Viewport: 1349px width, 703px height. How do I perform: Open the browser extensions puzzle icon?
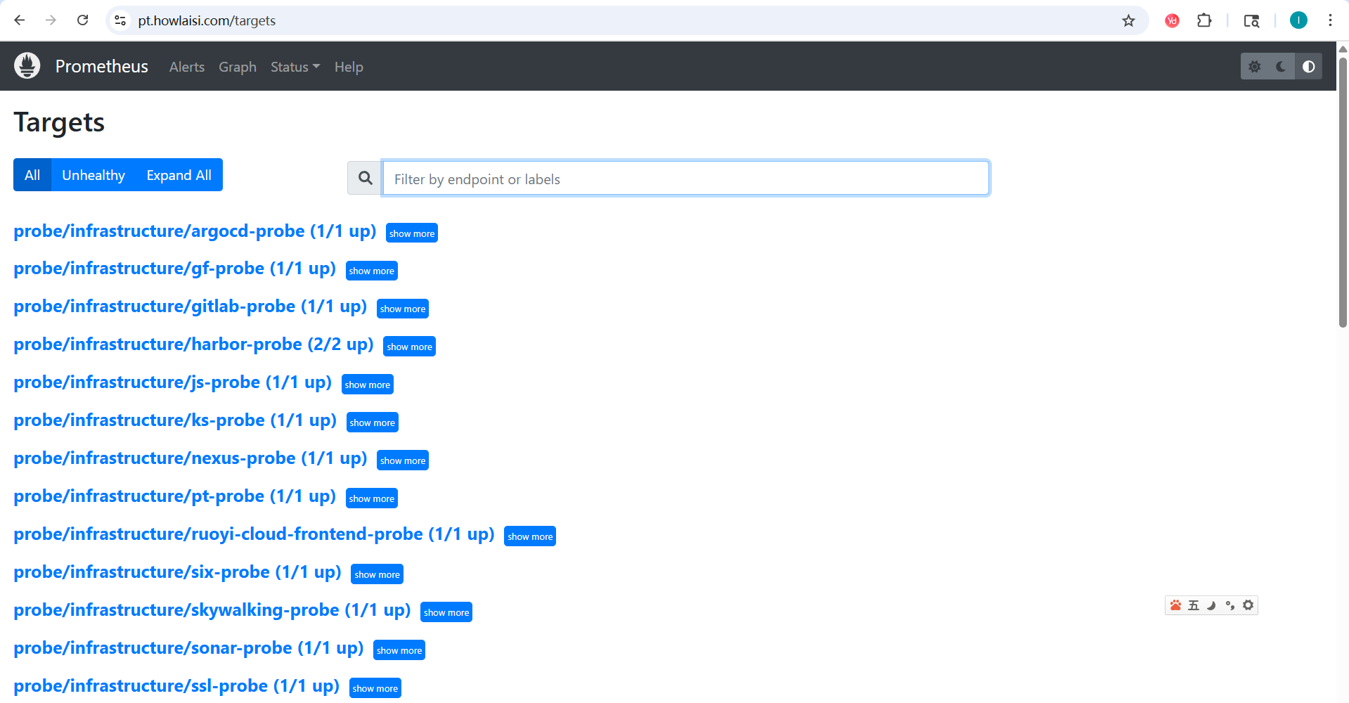tap(1204, 20)
